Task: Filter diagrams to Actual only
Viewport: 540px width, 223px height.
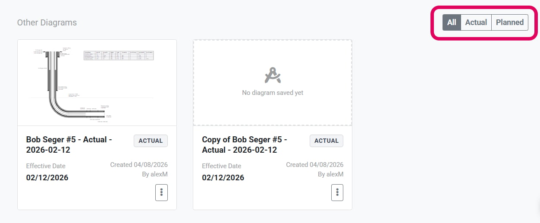Action: point(476,22)
